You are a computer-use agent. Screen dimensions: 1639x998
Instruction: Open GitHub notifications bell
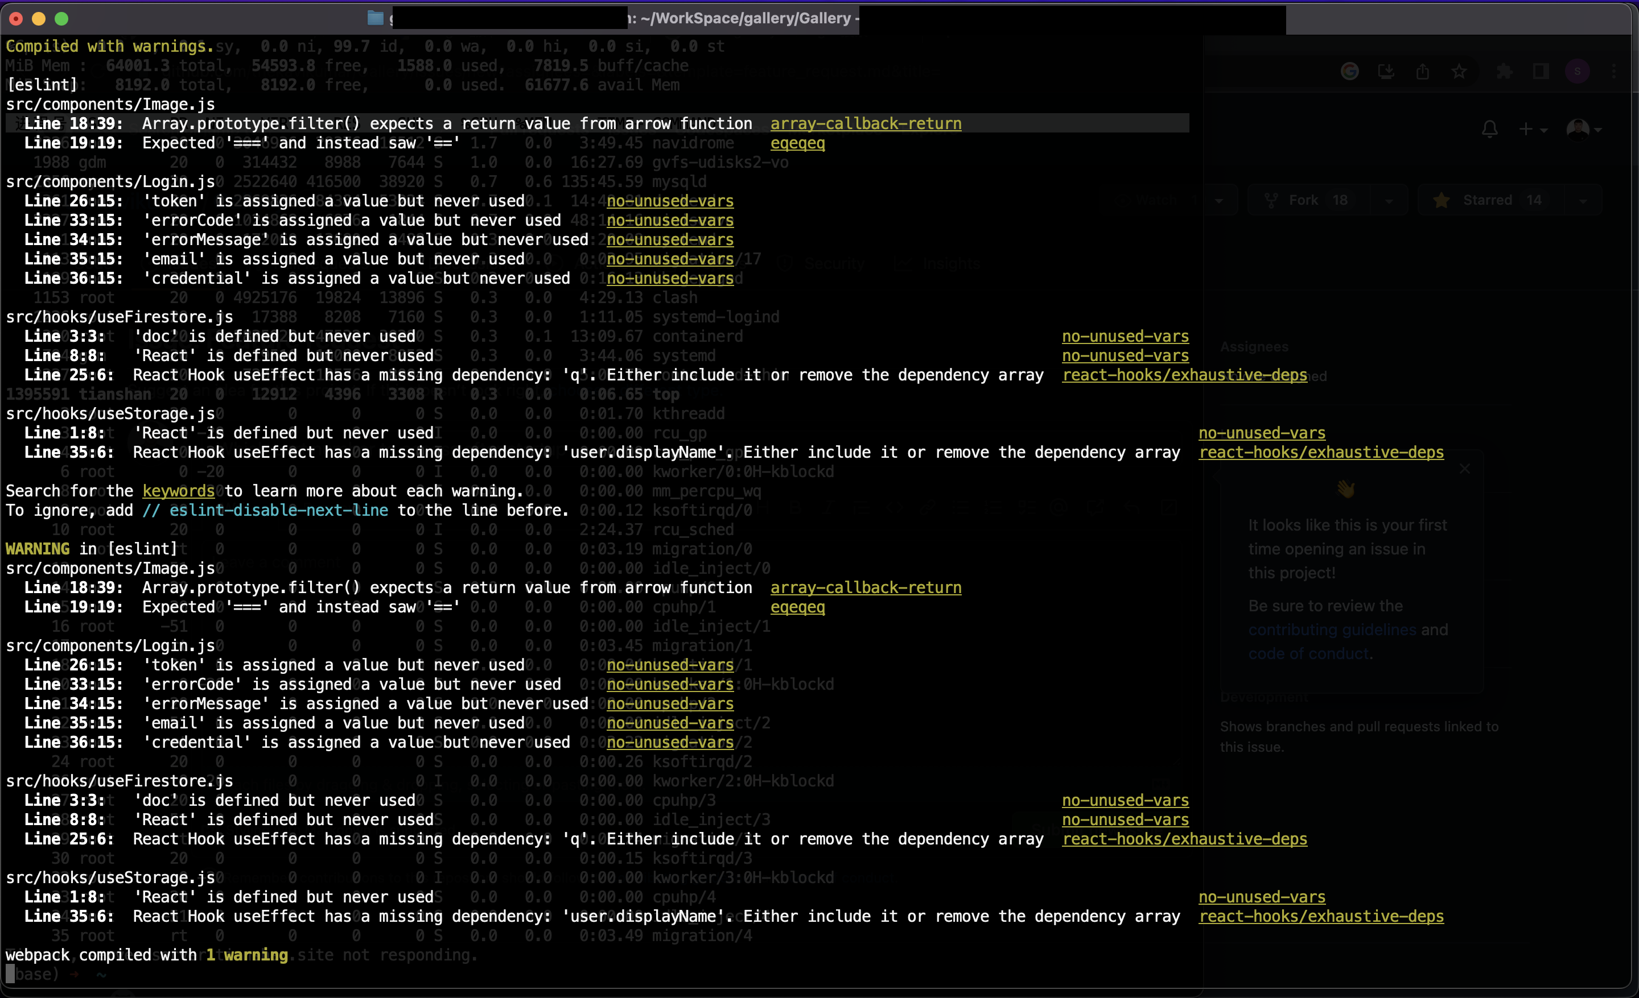1490,129
